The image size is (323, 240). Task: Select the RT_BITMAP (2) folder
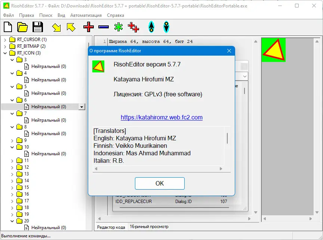click(31, 46)
